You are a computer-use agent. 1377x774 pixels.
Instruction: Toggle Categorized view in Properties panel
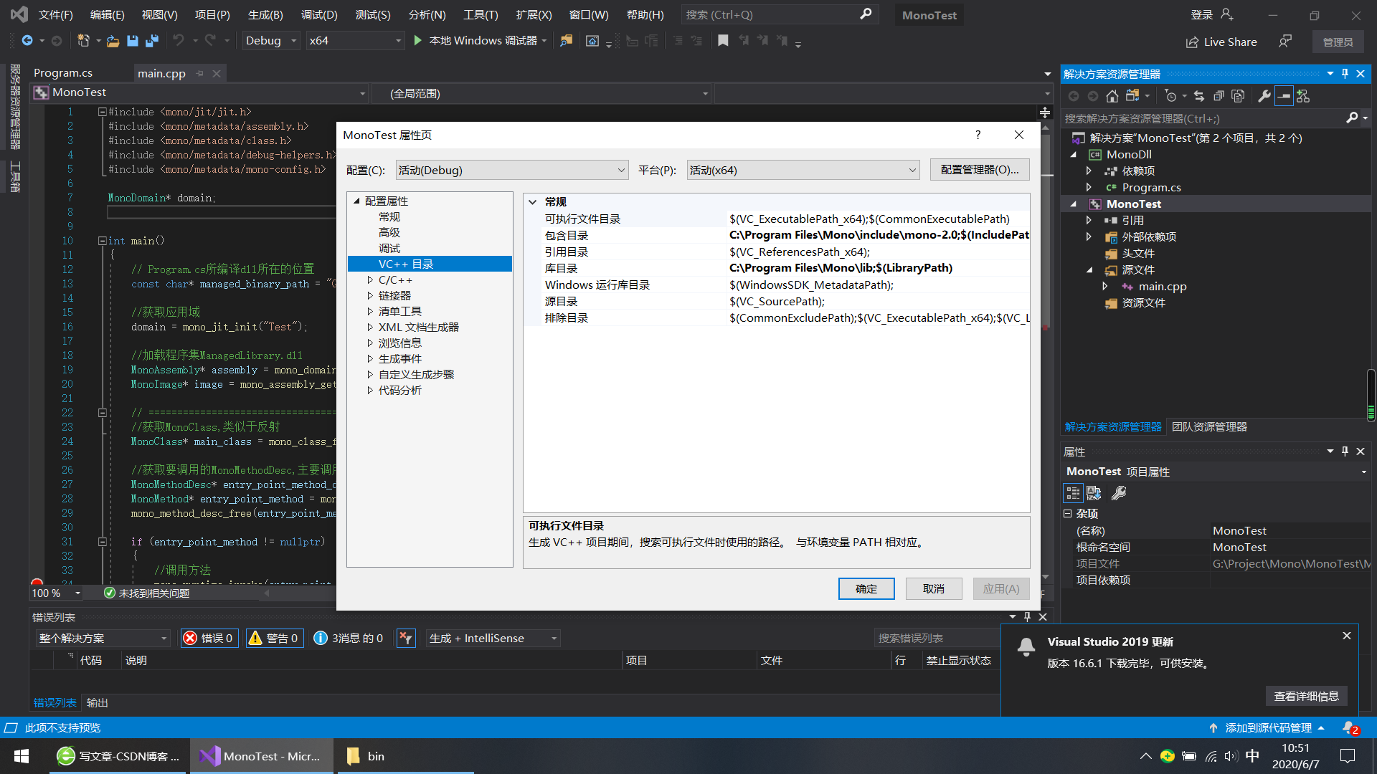[1073, 493]
